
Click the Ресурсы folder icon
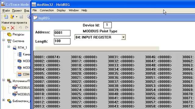point(9,34)
